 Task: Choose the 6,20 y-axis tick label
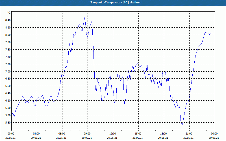click(7, 101)
